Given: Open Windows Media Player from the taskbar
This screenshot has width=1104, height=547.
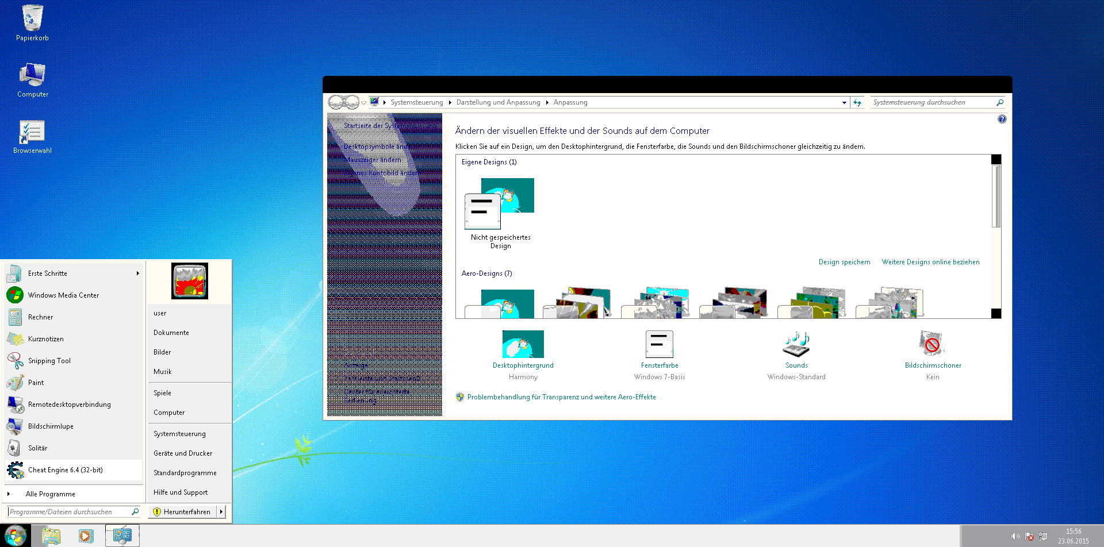Looking at the screenshot, I should [86, 536].
